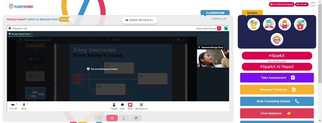Viewport: 322px width, 123px height.
Task: Stop screen share from bottom bar
Action: 130,106
